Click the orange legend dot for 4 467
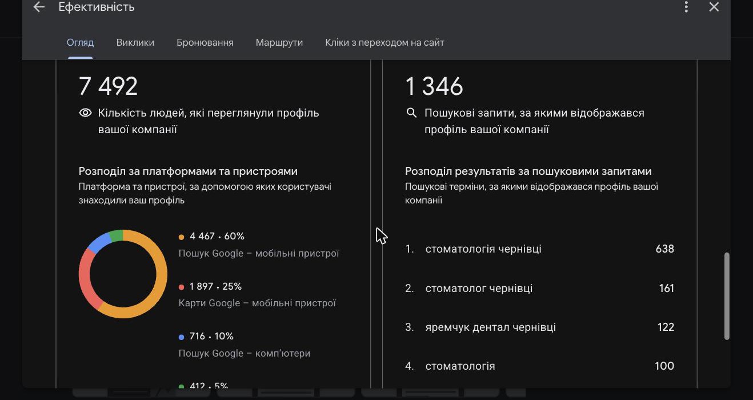The width and height of the screenshot is (753, 400). [x=181, y=237]
